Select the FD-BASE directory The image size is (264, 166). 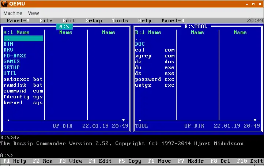point(15,56)
